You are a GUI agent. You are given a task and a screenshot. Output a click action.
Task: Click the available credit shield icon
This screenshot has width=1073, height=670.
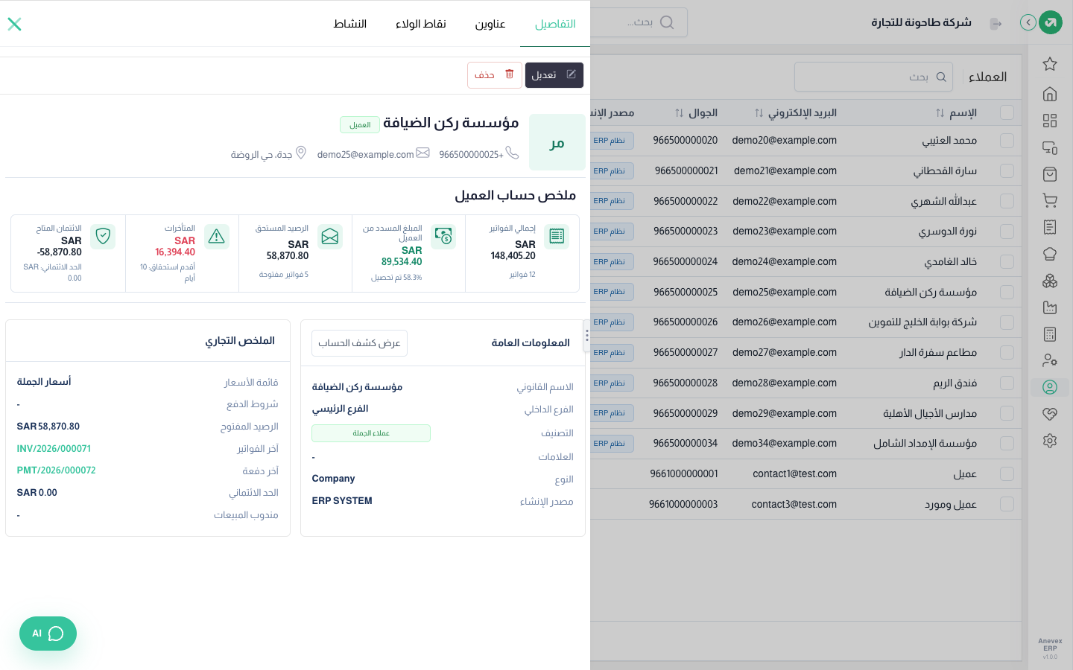(103, 237)
